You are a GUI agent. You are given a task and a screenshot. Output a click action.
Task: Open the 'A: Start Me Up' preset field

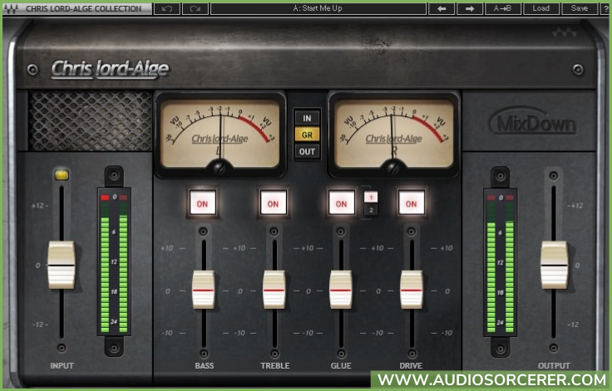318,8
